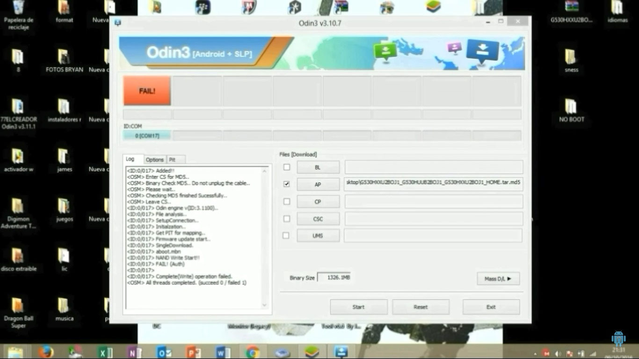Click the Android icon in the system tray area
The width and height of the screenshot is (639, 359).
[x=618, y=337]
